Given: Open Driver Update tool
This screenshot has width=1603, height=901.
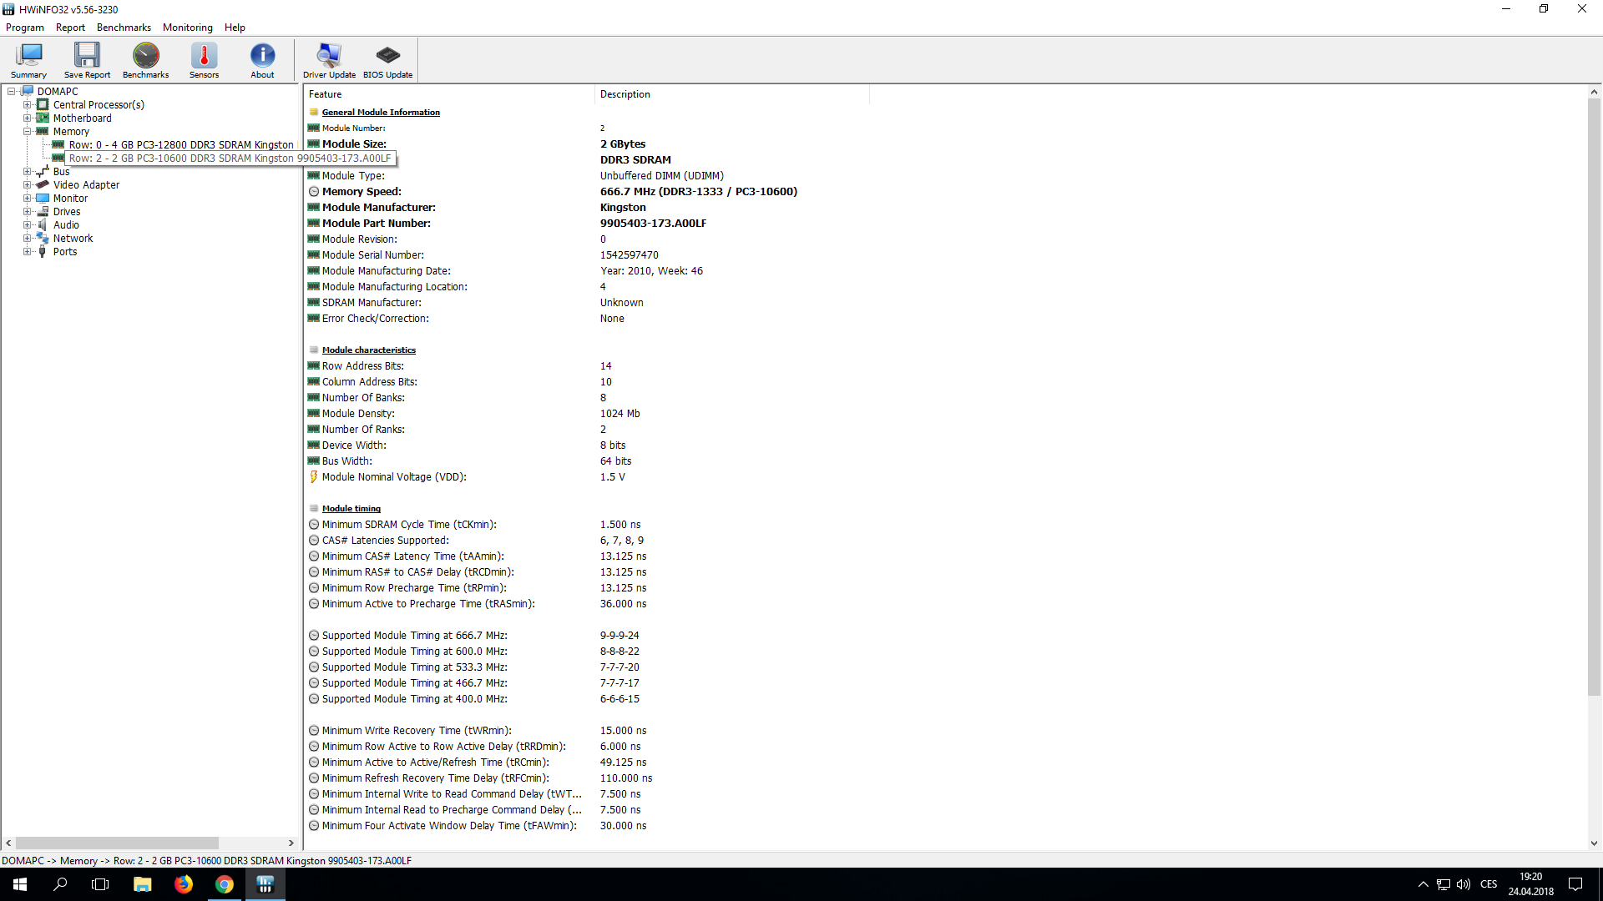Looking at the screenshot, I should coord(329,60).
